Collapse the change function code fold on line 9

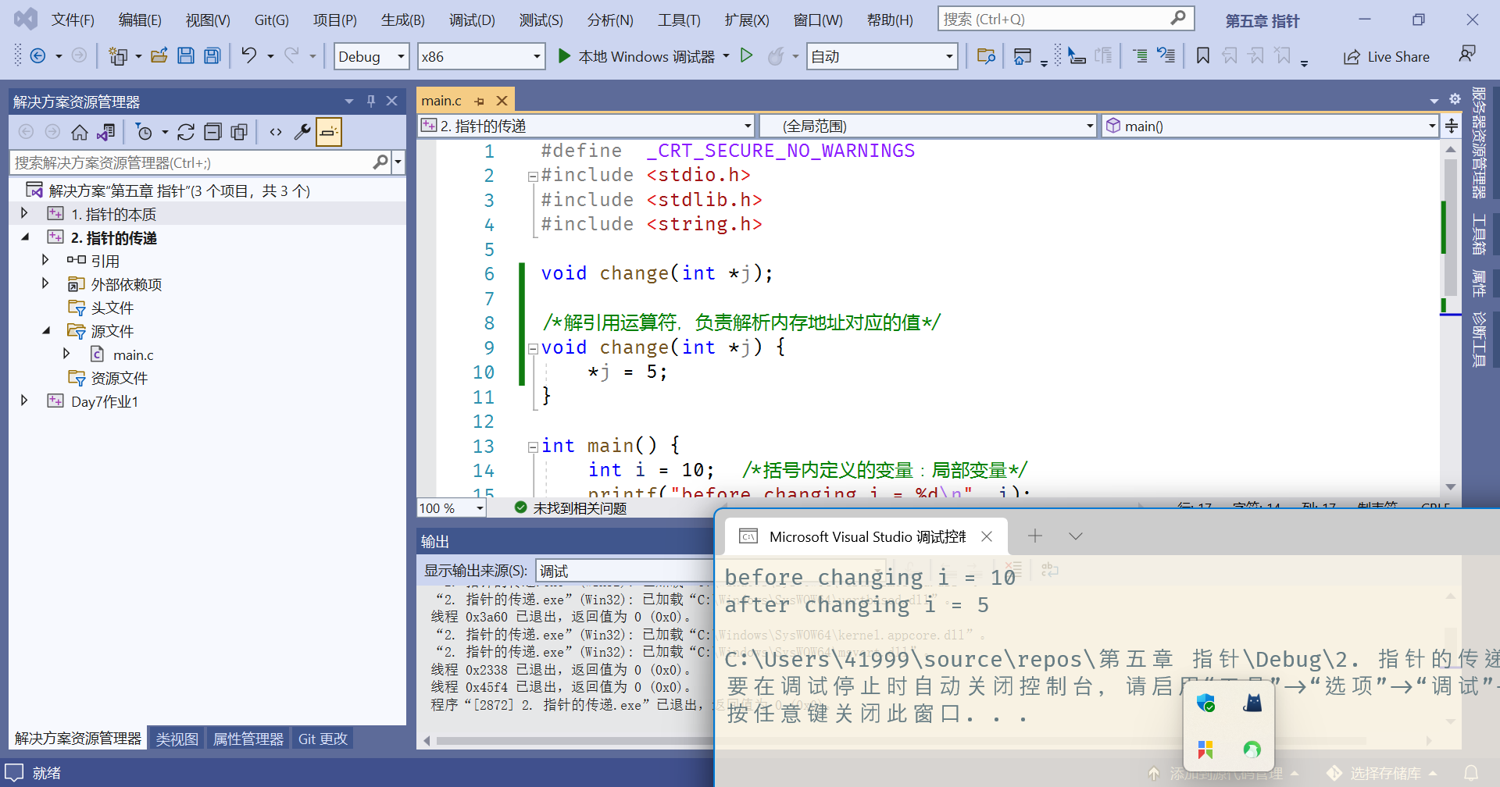pos(533,348)
